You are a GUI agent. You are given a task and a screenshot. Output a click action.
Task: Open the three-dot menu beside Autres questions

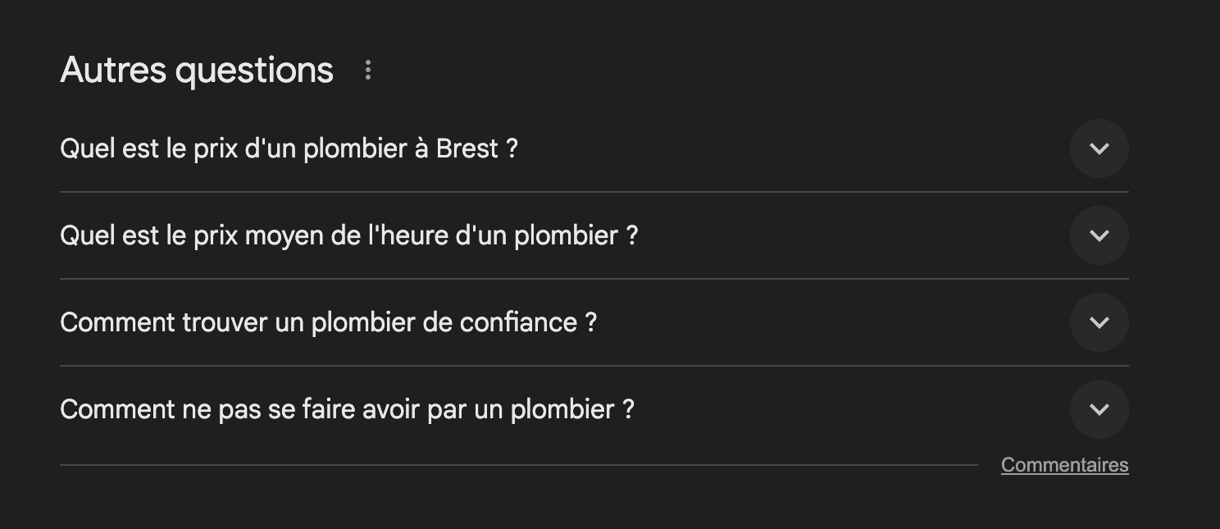click(x=367, y=71)
